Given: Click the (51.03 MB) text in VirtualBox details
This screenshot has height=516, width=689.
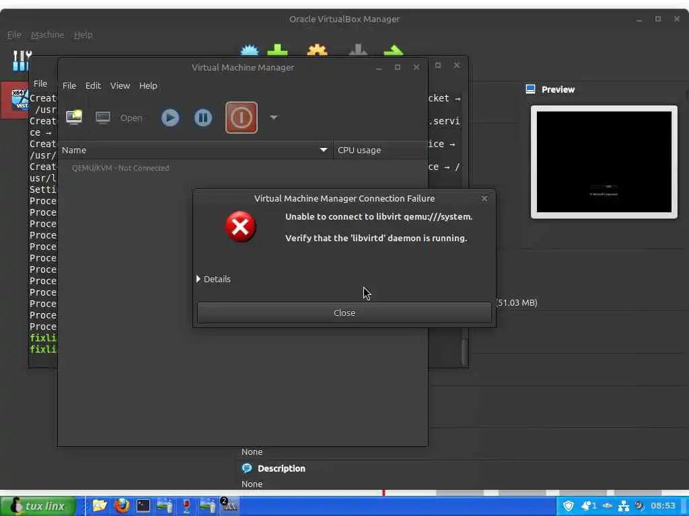Looking at the screenshot, I should [517, 302].
